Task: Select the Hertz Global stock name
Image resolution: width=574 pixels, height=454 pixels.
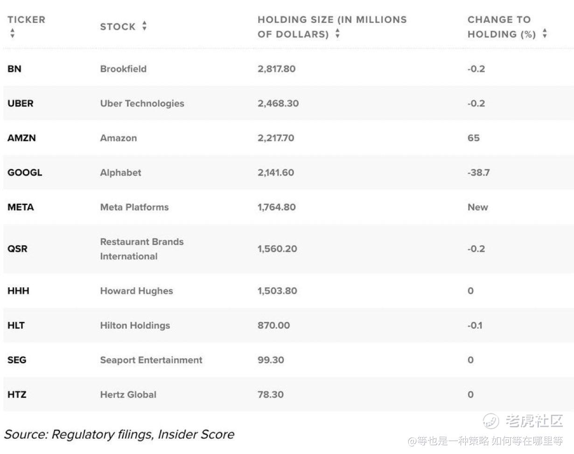Action: [x=128, y=394]
